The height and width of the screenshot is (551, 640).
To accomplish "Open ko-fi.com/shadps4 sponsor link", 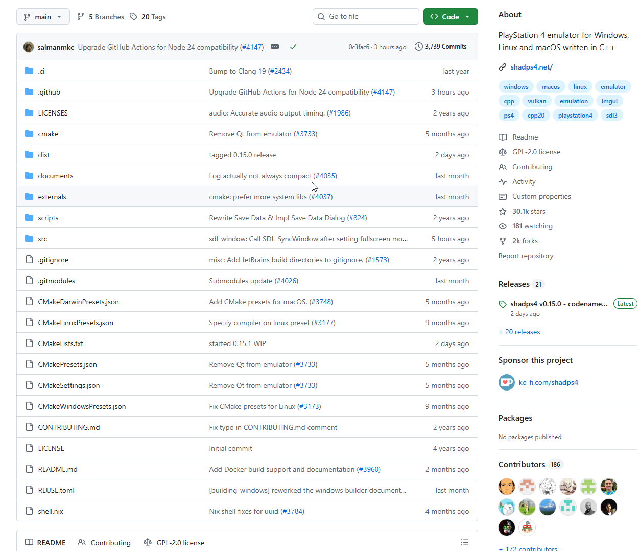I will click(x=548, y=382).
